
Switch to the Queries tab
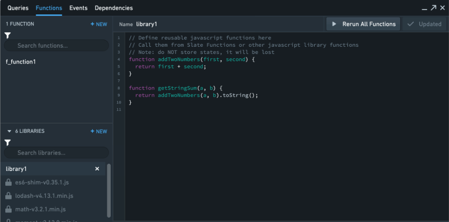point(18,8)
